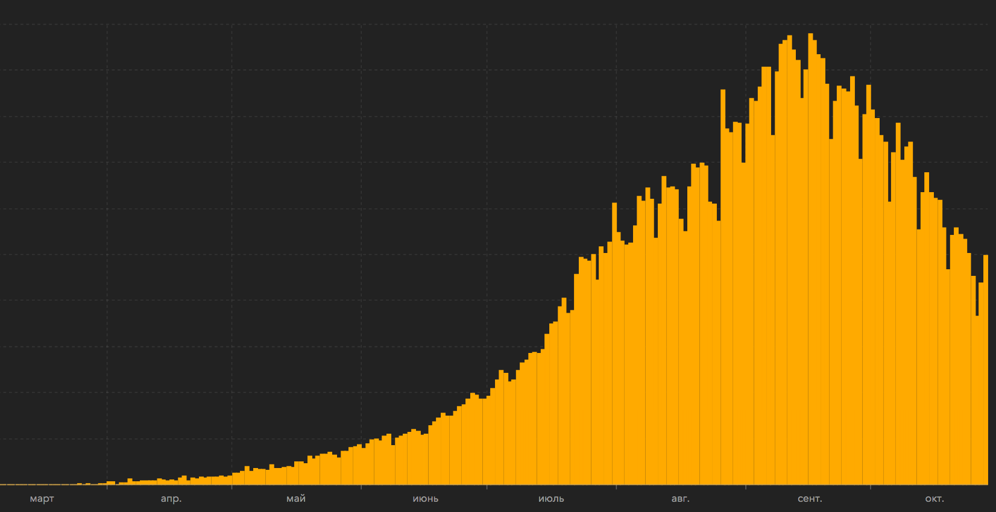Click axis tick between сент. and окт.
996x512 pixels.
pos(871,485)
